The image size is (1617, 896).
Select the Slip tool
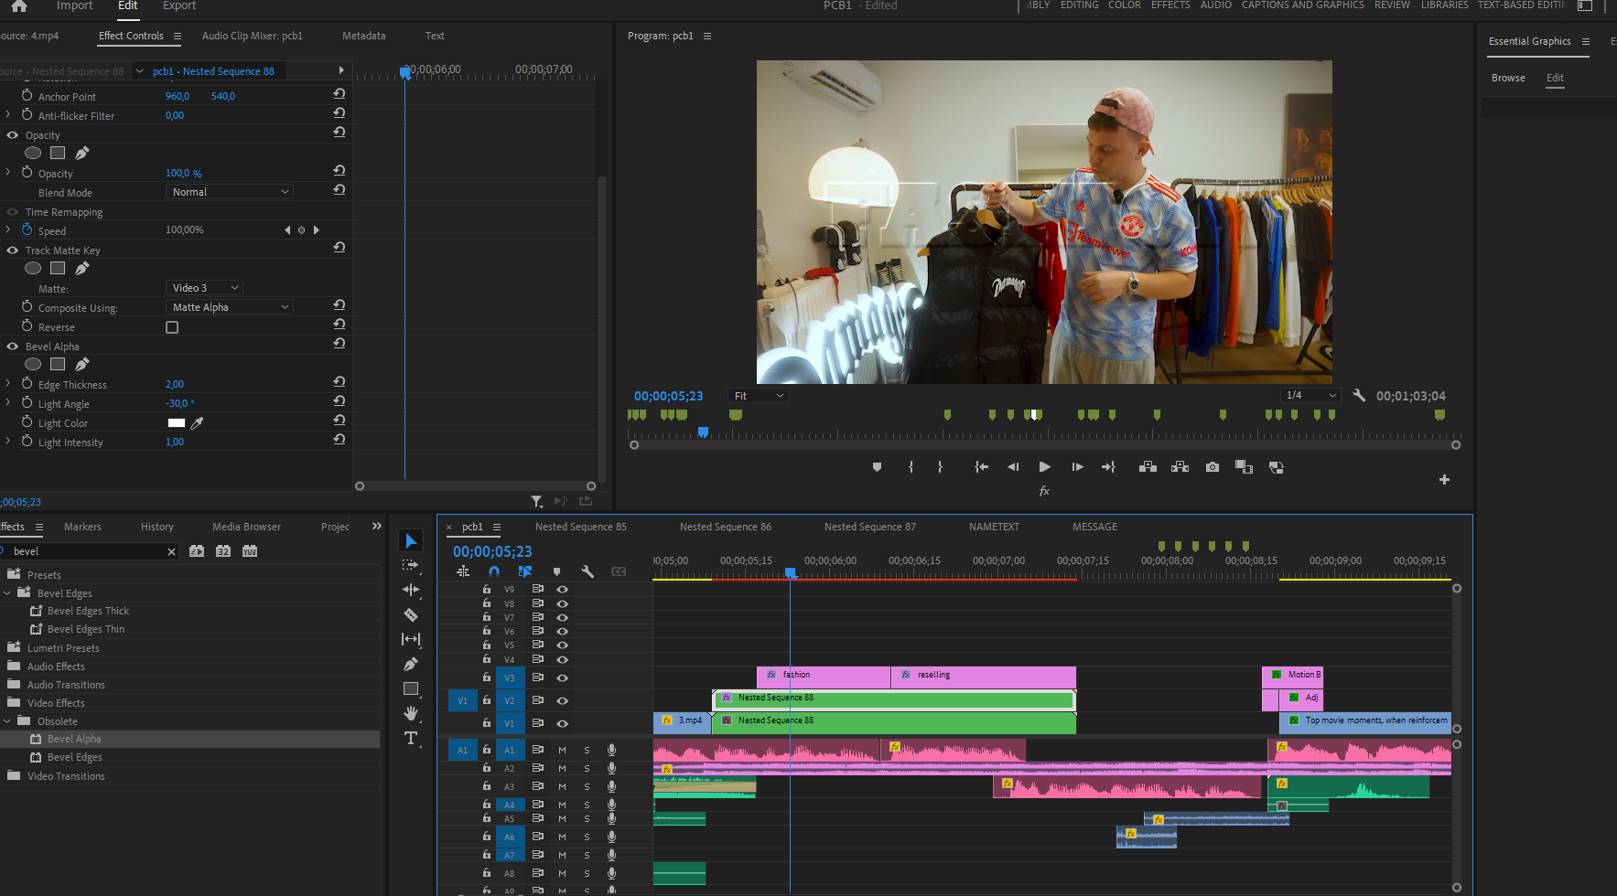tap(411, 639)
